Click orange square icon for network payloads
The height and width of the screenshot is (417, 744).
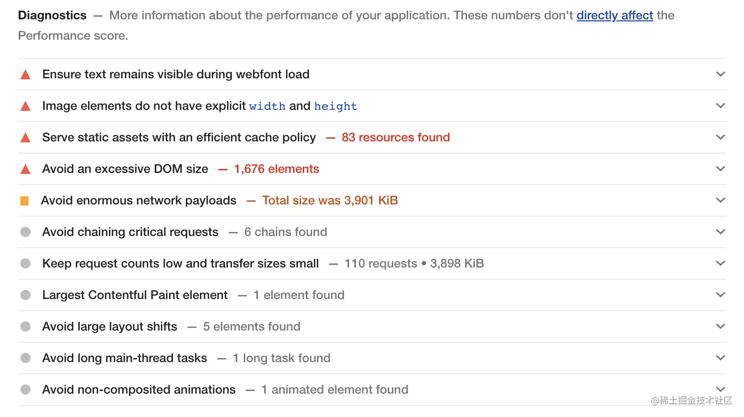tap(24, 201)
